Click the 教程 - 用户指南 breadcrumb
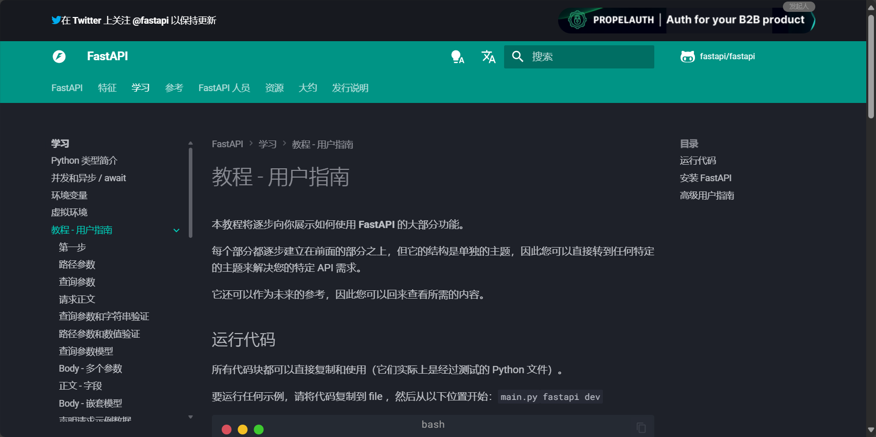 pyautogui.click(x=323, y=145)
